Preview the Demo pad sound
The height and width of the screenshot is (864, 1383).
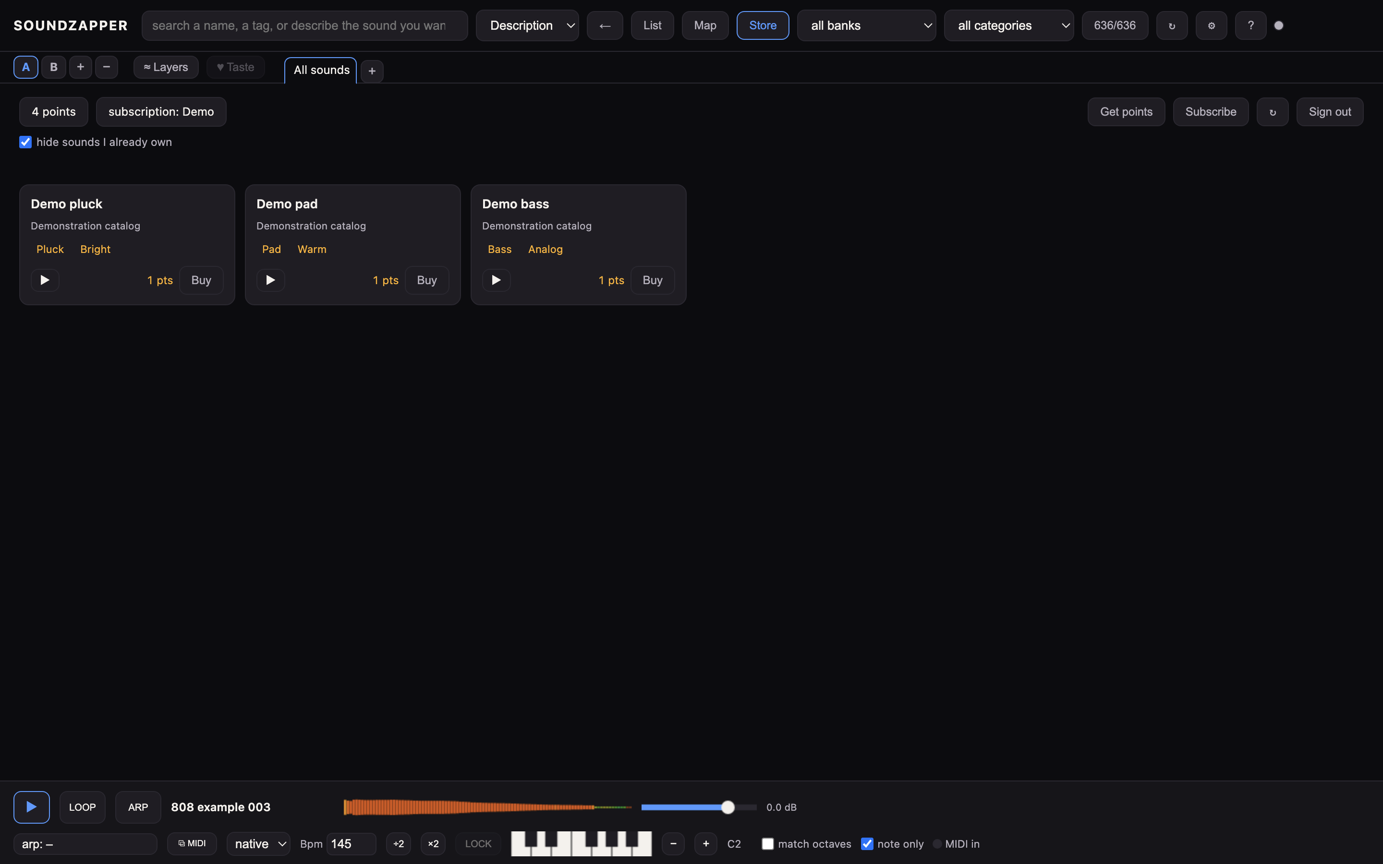pyautogui.click(x=270, y=280)
